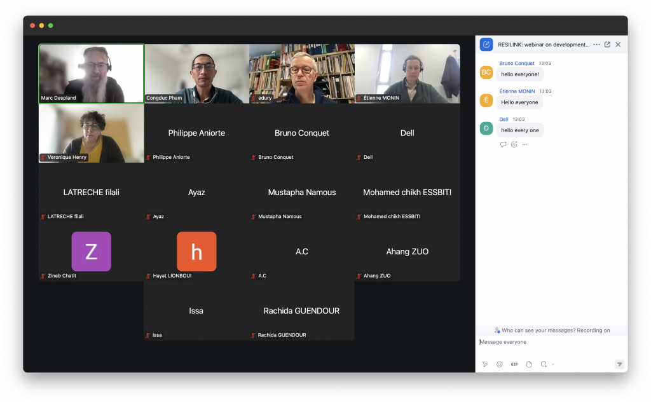This screenshot has width=651, height=403.
Task: Pop out the chat panel into window
Action: coord(607,44)
